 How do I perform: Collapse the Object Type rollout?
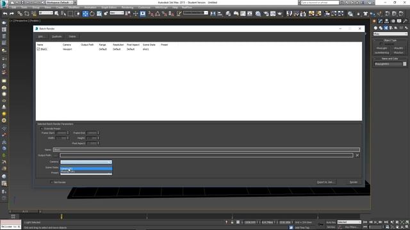(390, 40)
